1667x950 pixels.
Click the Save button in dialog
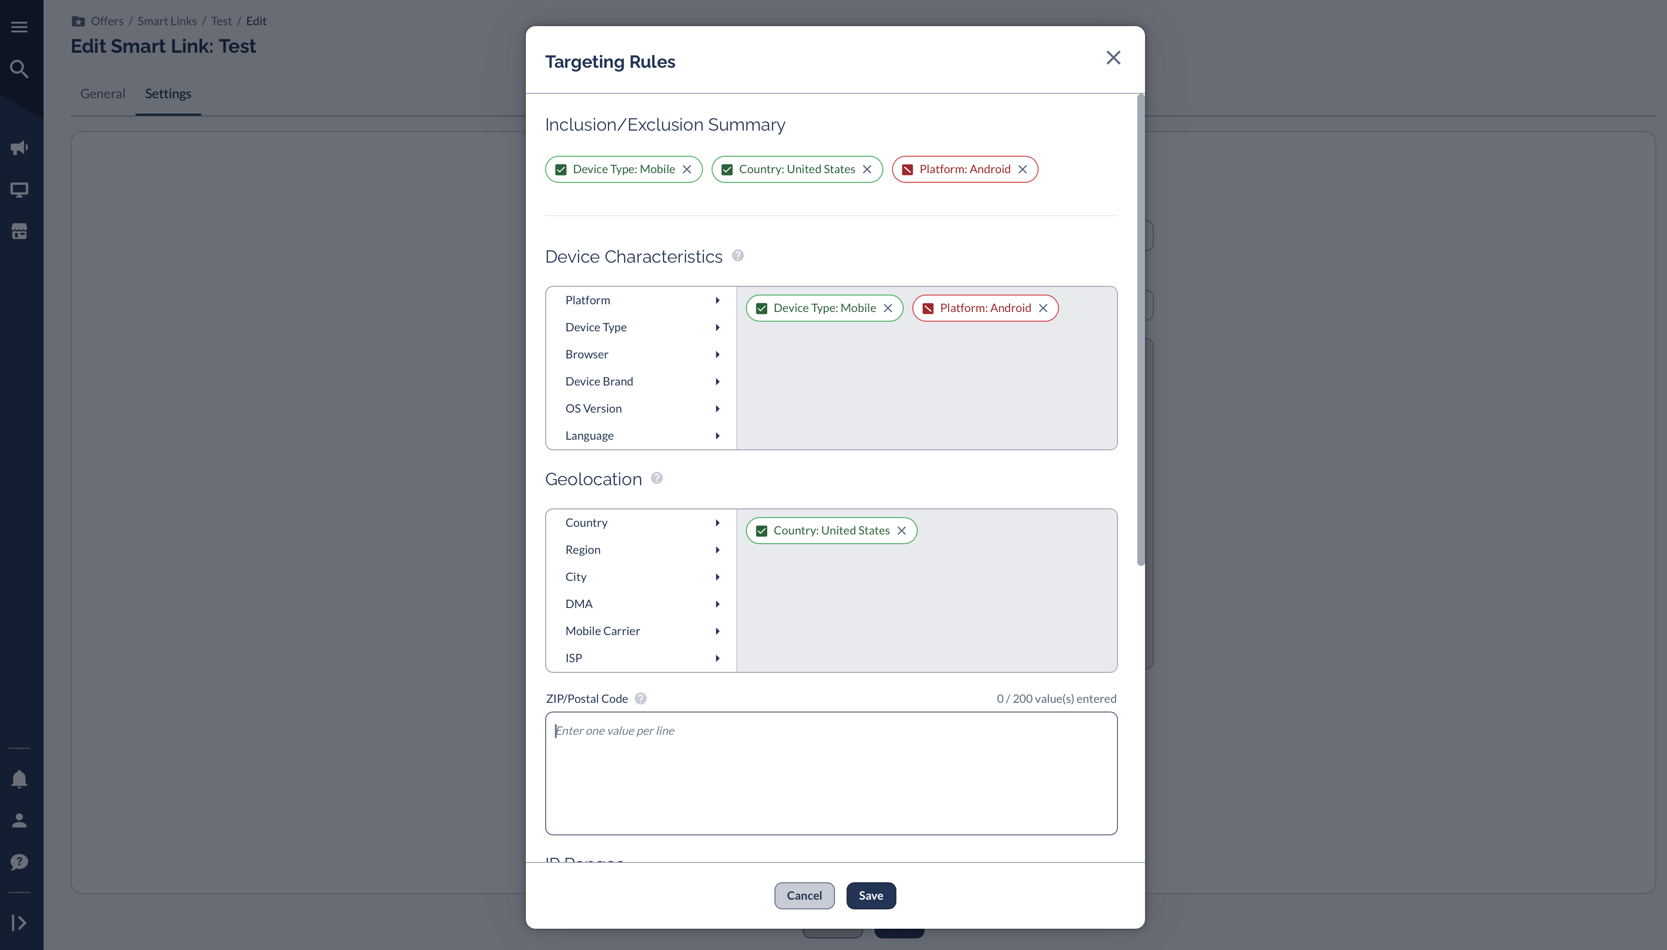871,895
